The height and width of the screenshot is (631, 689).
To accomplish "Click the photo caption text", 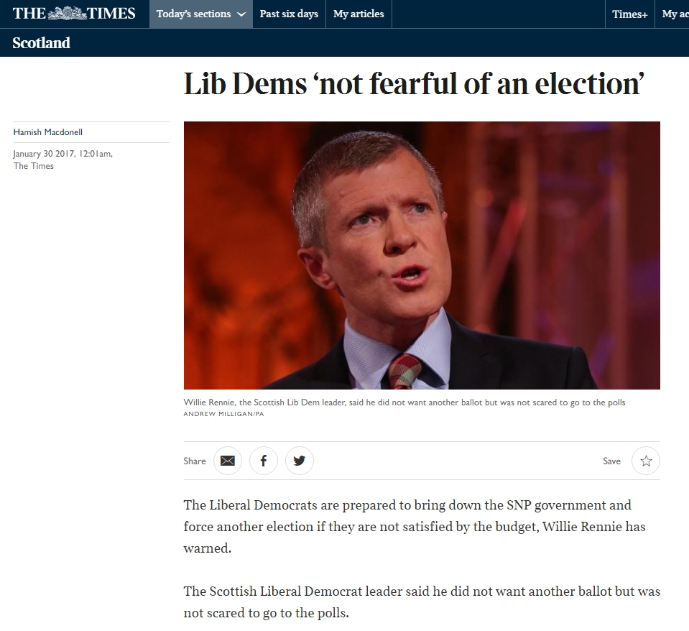I will 404,402.
